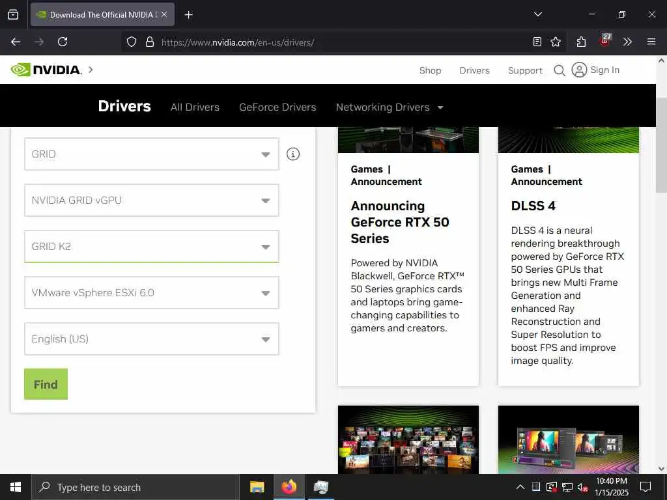Open the VMware vSphere ESXi 6.0 dropdown
Screen dimensions: 667x500
pos(151,292)
